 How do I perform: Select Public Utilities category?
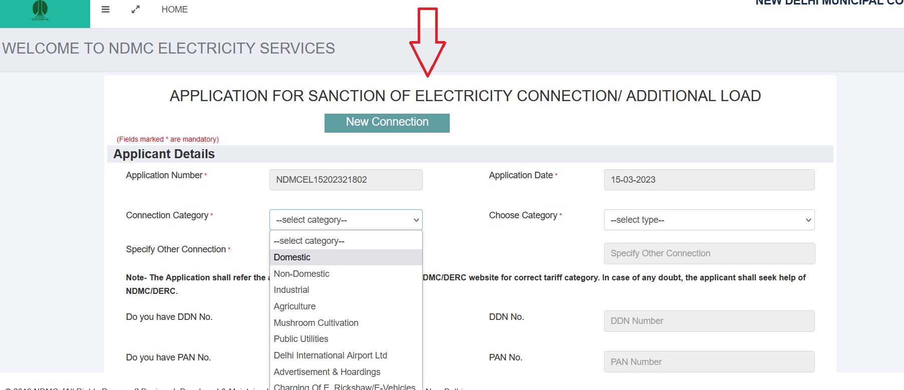coord(301,339)
